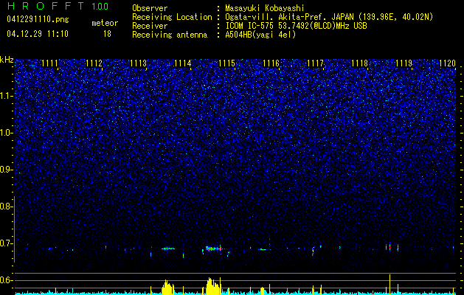
Task: Click the 0.9 kHz axis label
Action: pos(6,170)
